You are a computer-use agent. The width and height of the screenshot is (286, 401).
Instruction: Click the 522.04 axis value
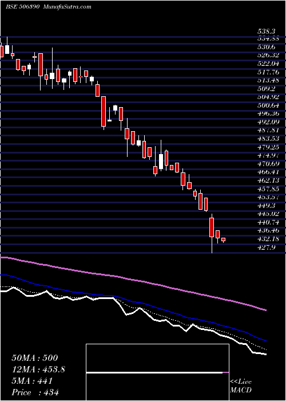click(268, 64)
